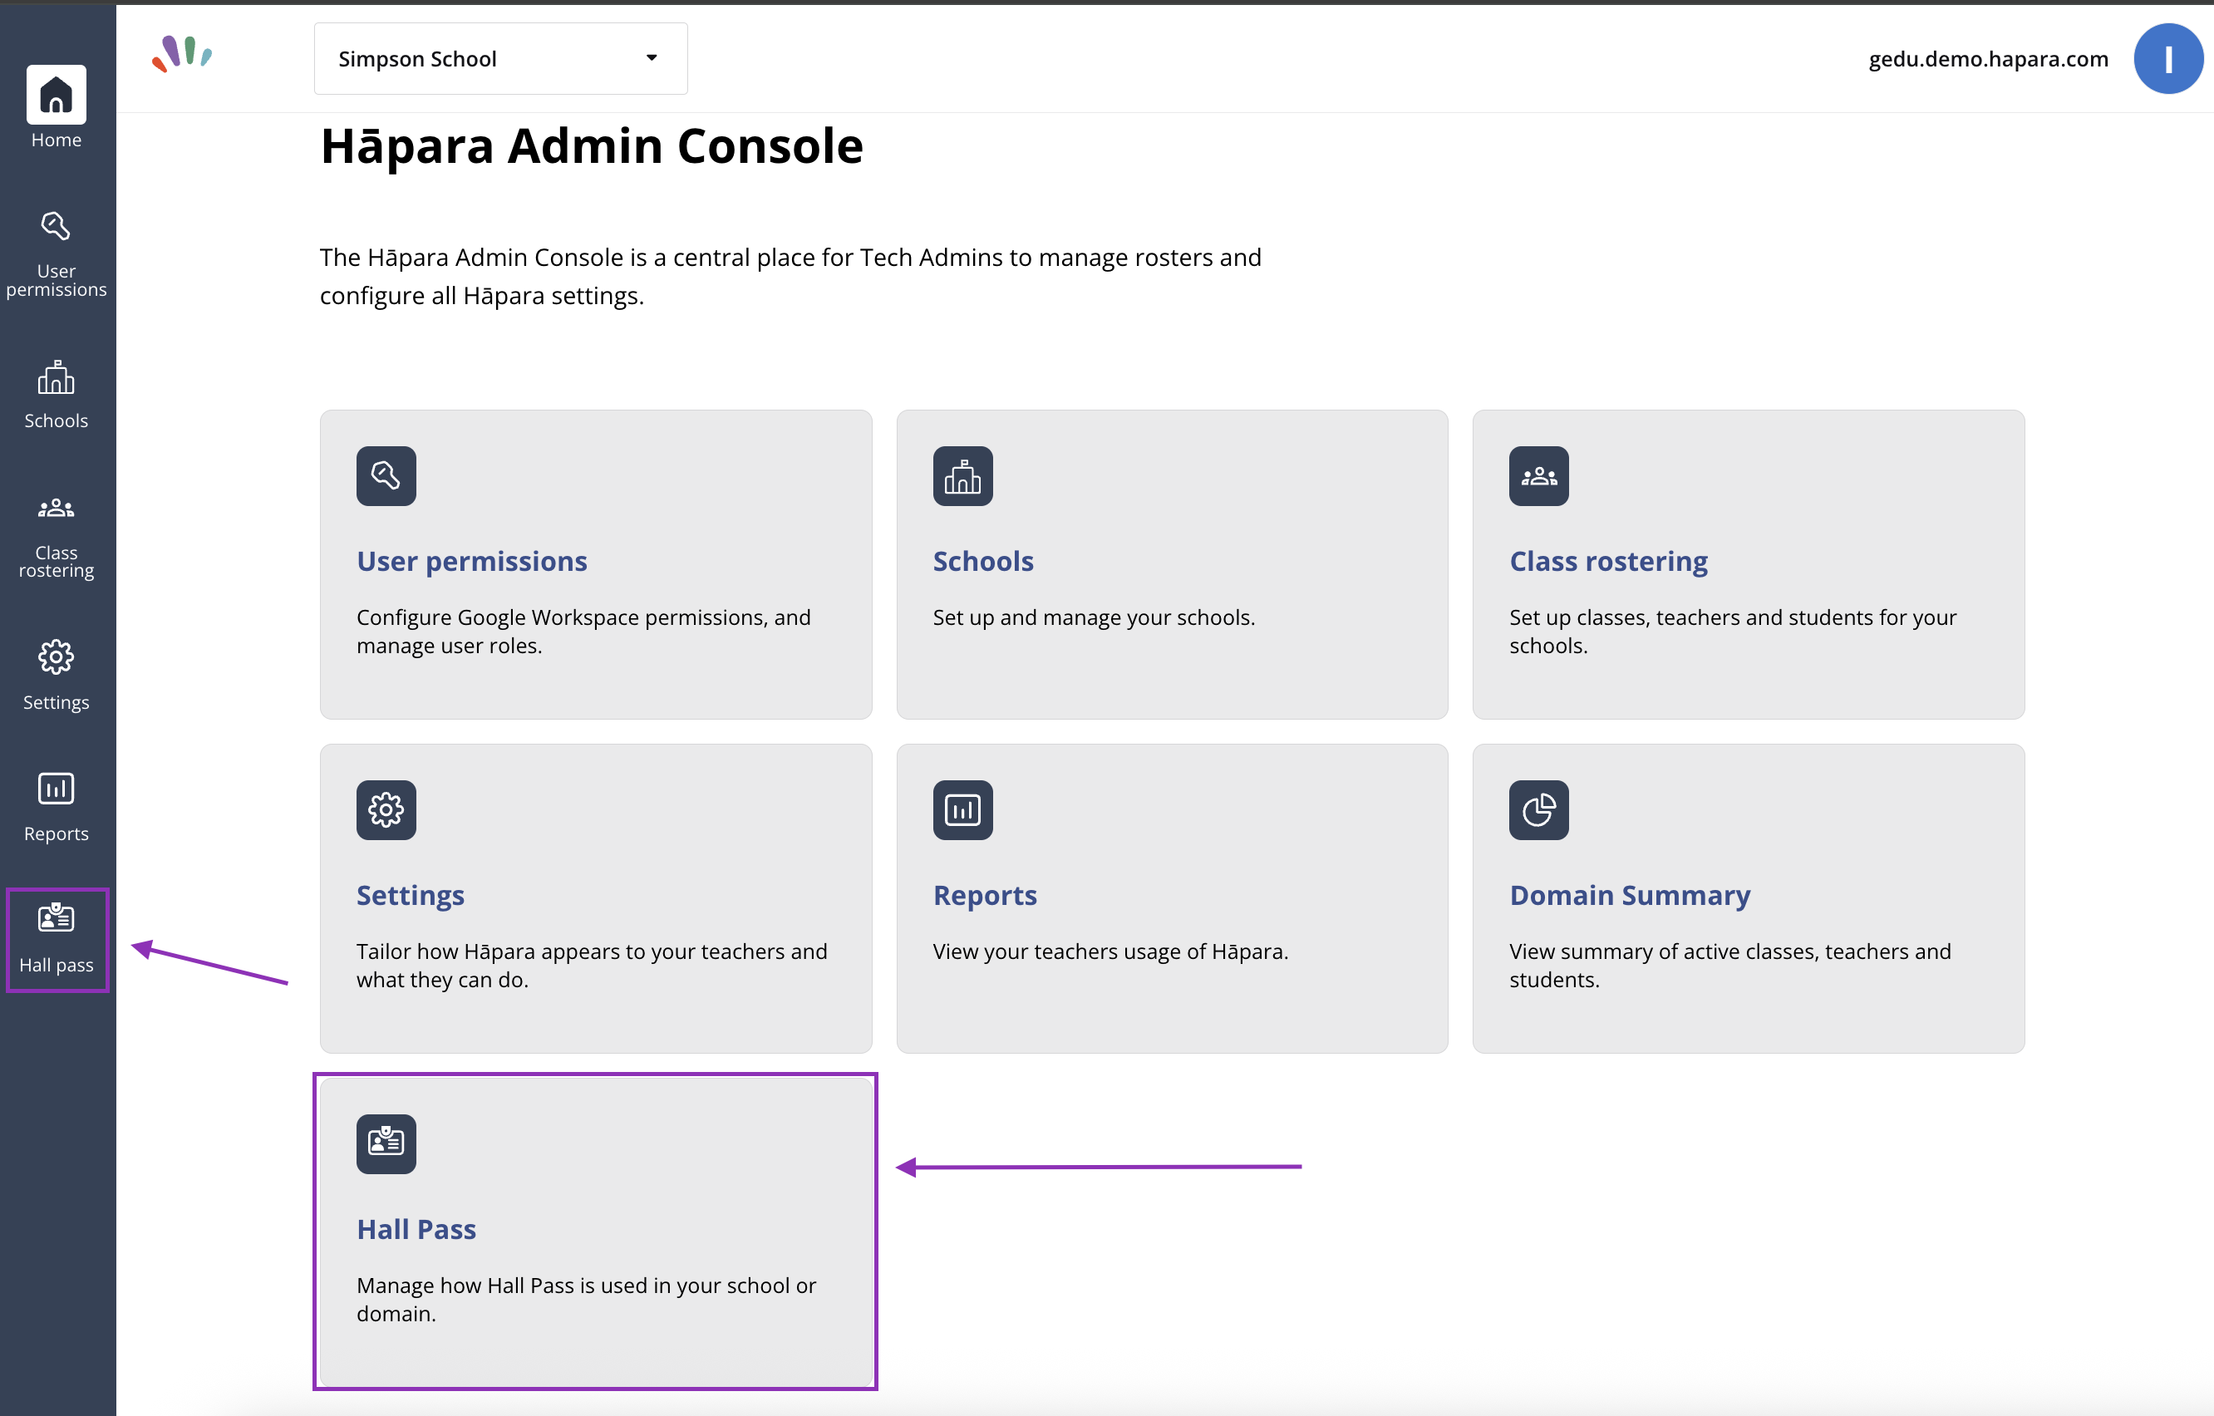The image size is (2214, 1416).
Task: Open the Hall Pass card title link
Action: point(416,1229)
